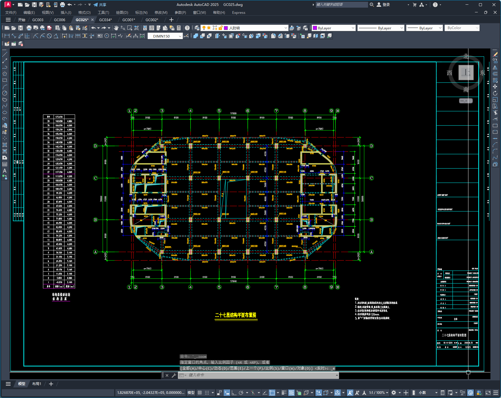Select the Linear dimension tool
Image resolution: width=501 pixels, height=398 pixels.
(x=7, y=36)
